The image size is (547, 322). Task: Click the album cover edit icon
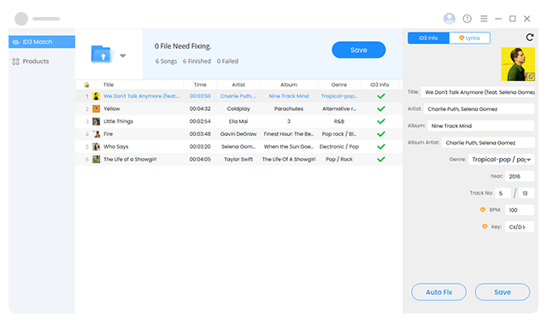[x=531, y=76]
